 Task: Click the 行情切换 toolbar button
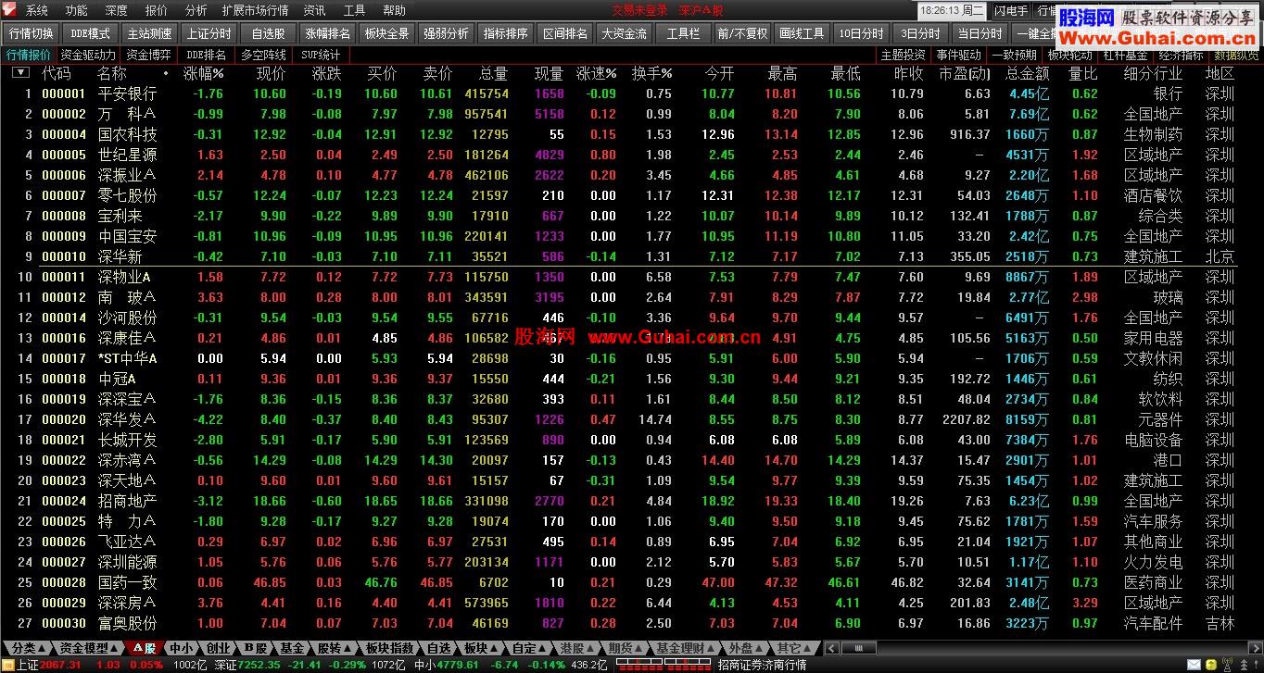[31, 33]
